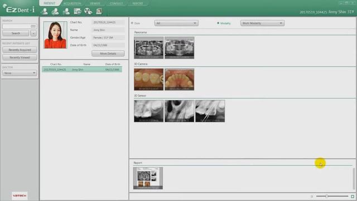Sort by the Chart No. column header

[x=56, y=64]
